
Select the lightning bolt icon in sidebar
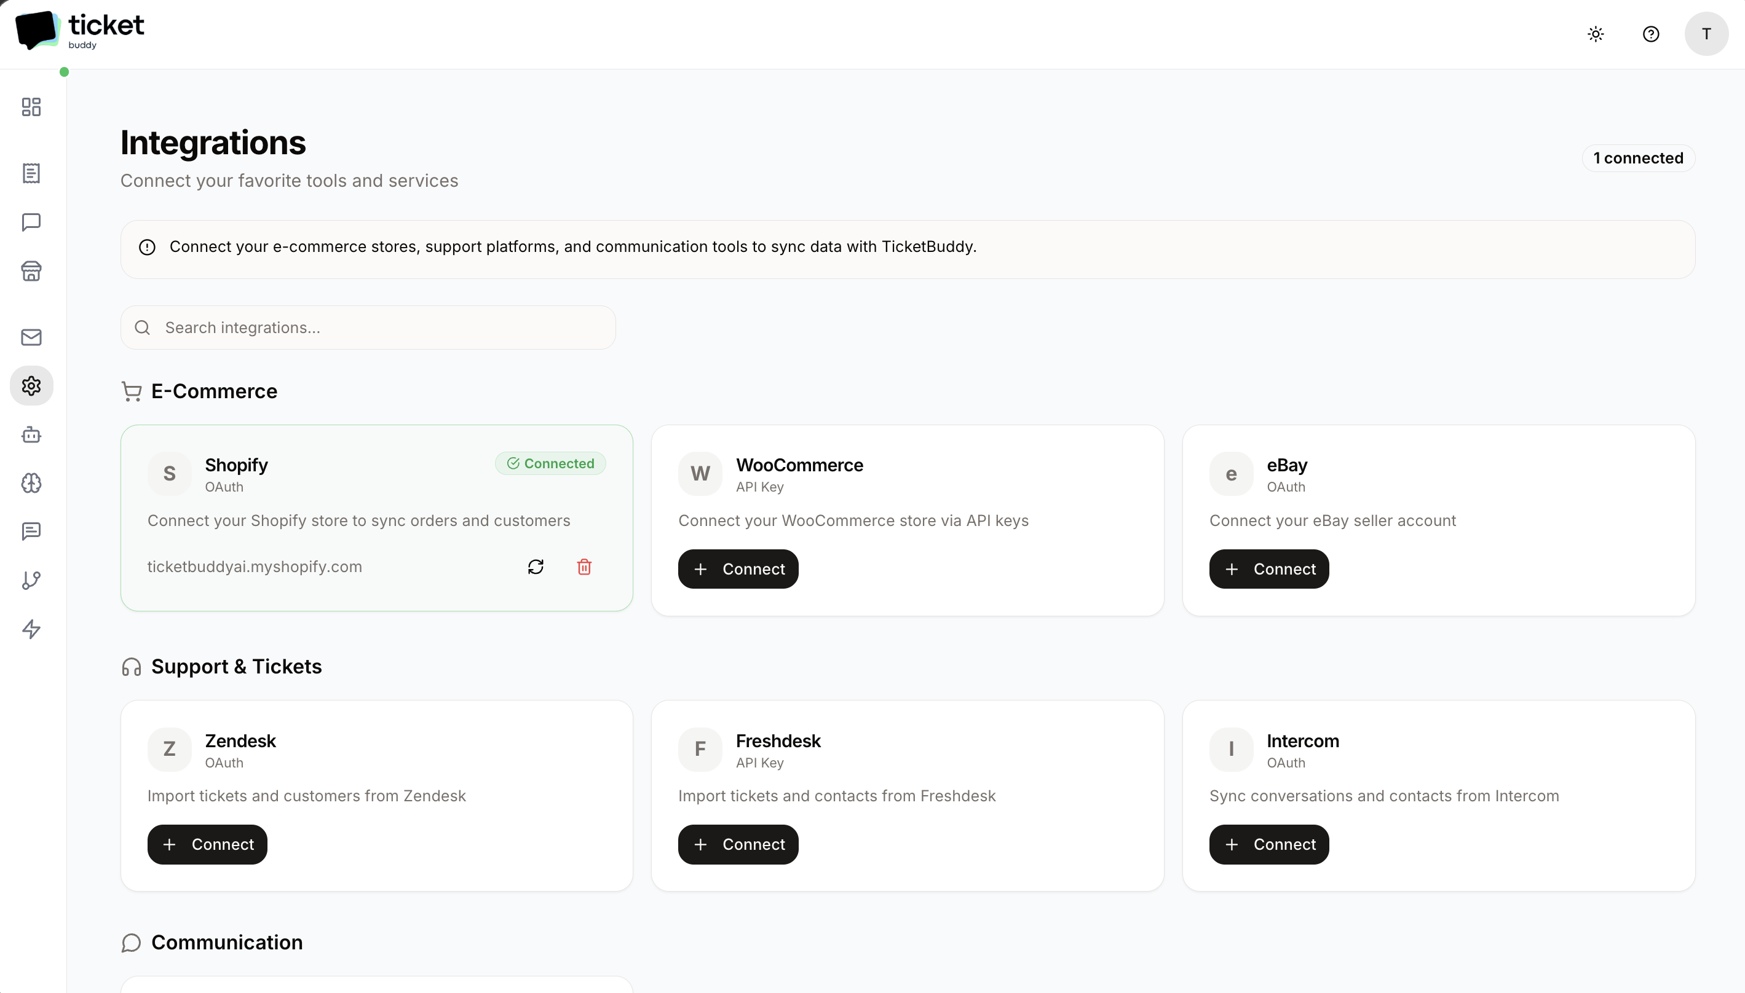click(31, 629)
